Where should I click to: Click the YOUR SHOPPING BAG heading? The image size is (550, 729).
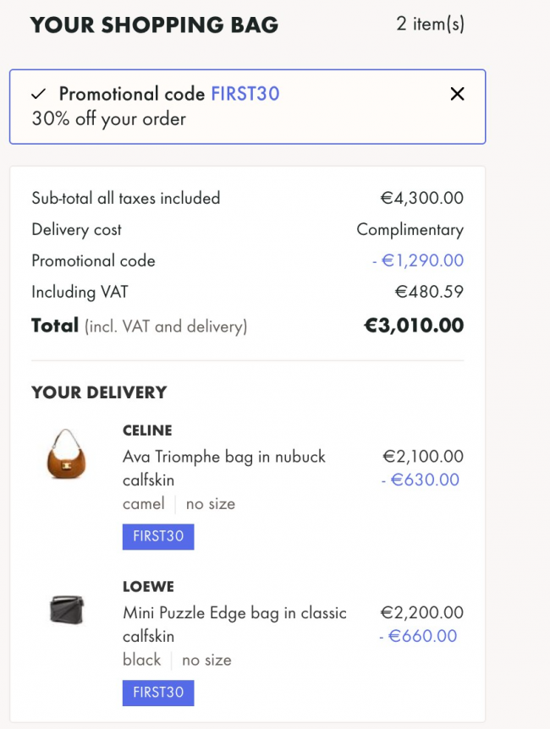point(154,25)
